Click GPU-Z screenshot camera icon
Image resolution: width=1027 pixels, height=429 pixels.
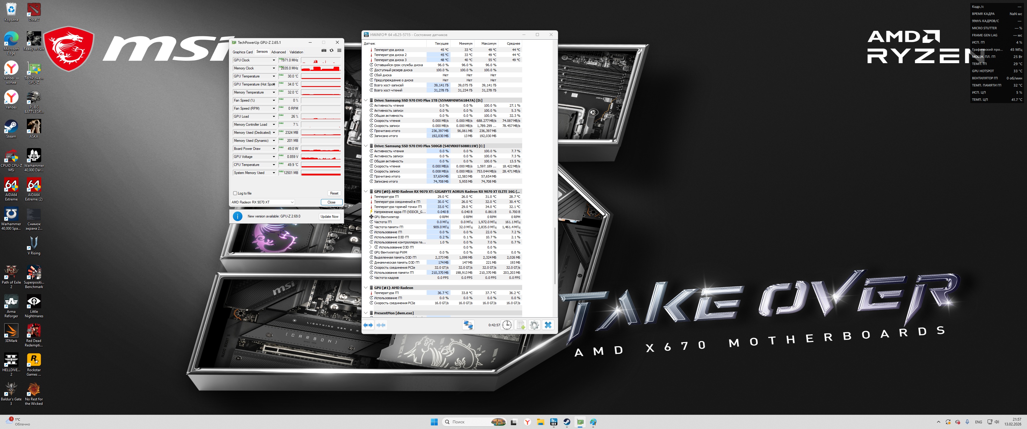324,51
